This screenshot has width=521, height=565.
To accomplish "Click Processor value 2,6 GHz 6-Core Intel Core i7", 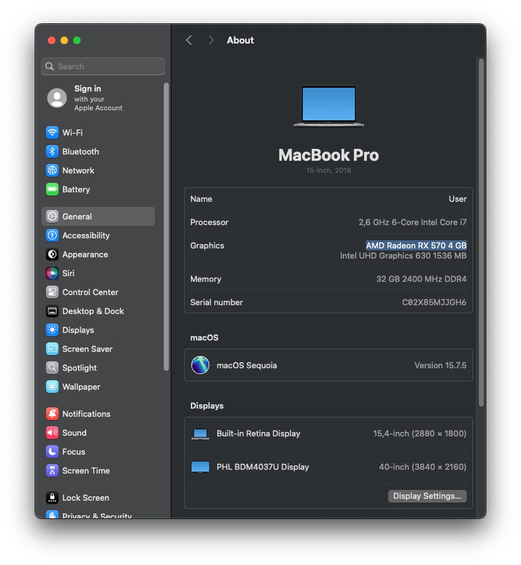I will [x=412, y=223].
